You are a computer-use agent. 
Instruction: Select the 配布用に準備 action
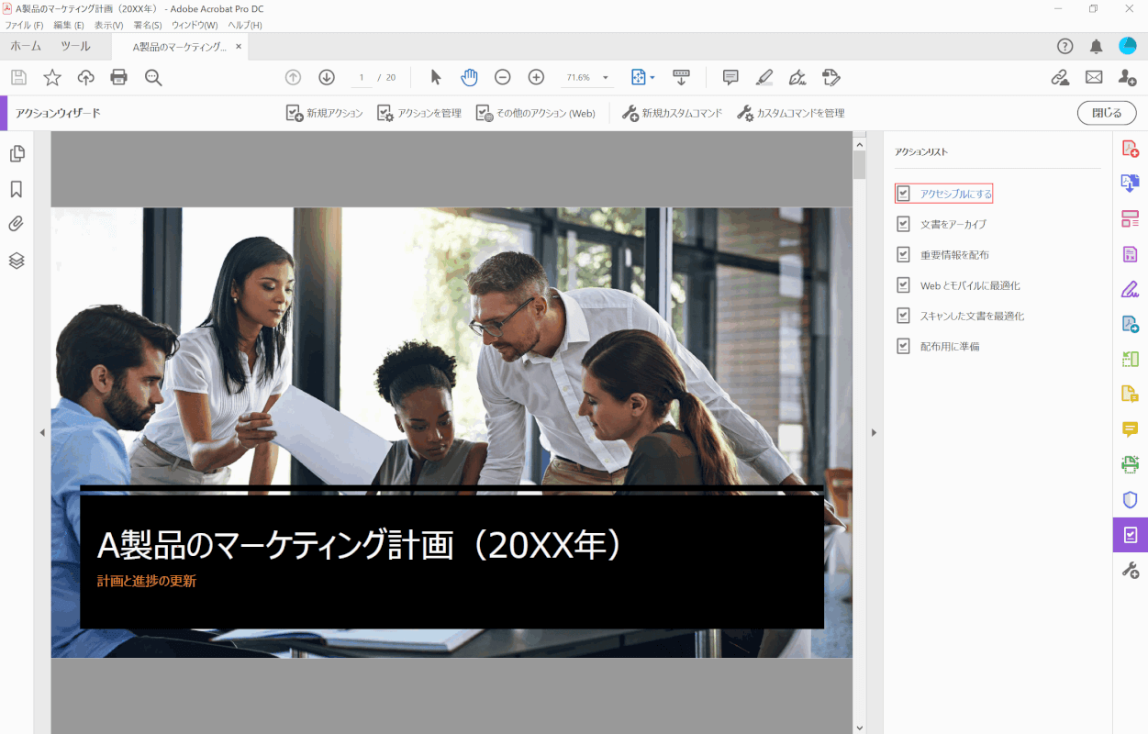click(950, 347)
